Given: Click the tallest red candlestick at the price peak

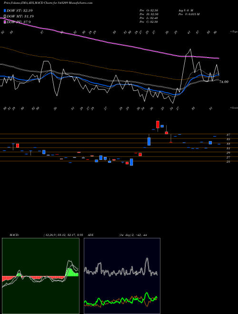Looking at the screenshot, I should (158, 125).
